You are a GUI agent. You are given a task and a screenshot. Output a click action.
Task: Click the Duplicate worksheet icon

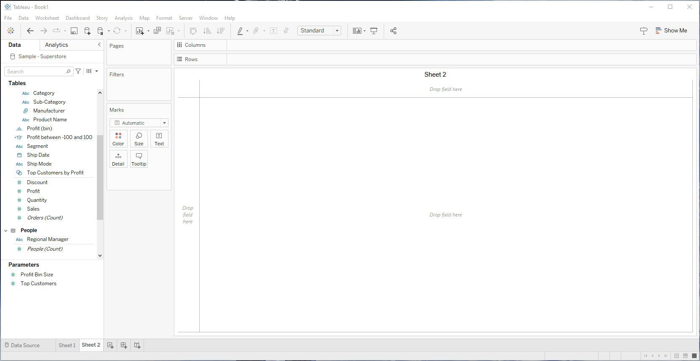pos(157,31)
